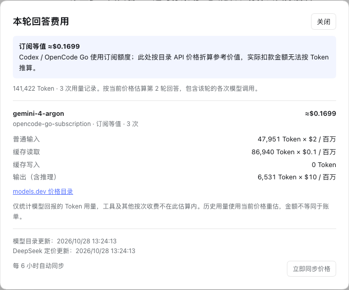The image size is (349, 290).
Task: Click the 6,531 Token × $10 / 百万 value
Action: point(297,177)
